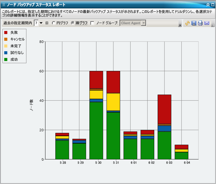
Task: Expand the Client Agent node group dropdown
Action: tap(143, 23)
